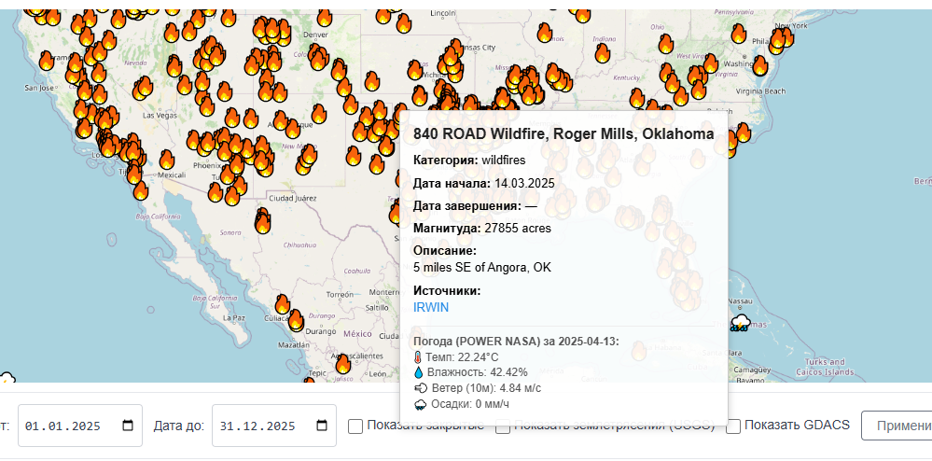
Task: Open calendar picker for the 01.01.2025 date
Action: (128, 426)
